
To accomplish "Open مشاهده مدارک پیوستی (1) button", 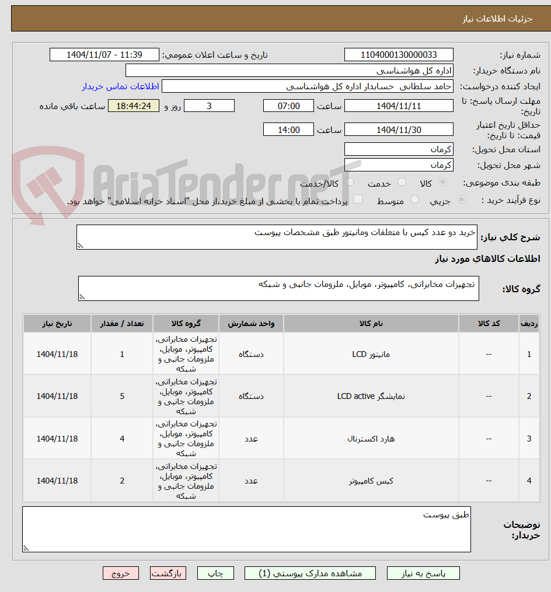I will pyautogui.click(x=310, y=573).
